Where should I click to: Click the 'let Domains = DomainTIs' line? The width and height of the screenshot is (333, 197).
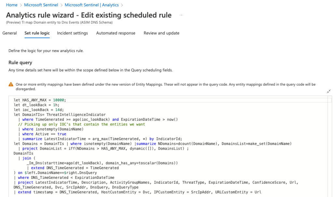tap(153, 144)
